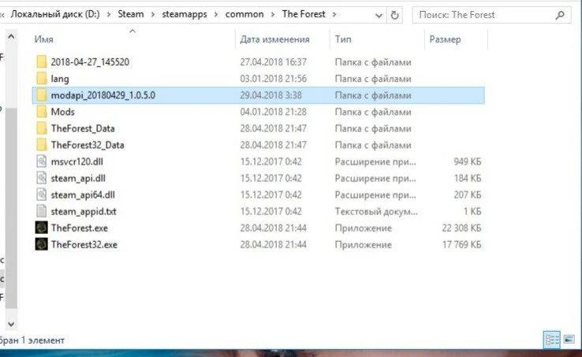Select the TheForest32_Data folder name
The width and height of the screenshot is (582, 357).
(88, 145)
